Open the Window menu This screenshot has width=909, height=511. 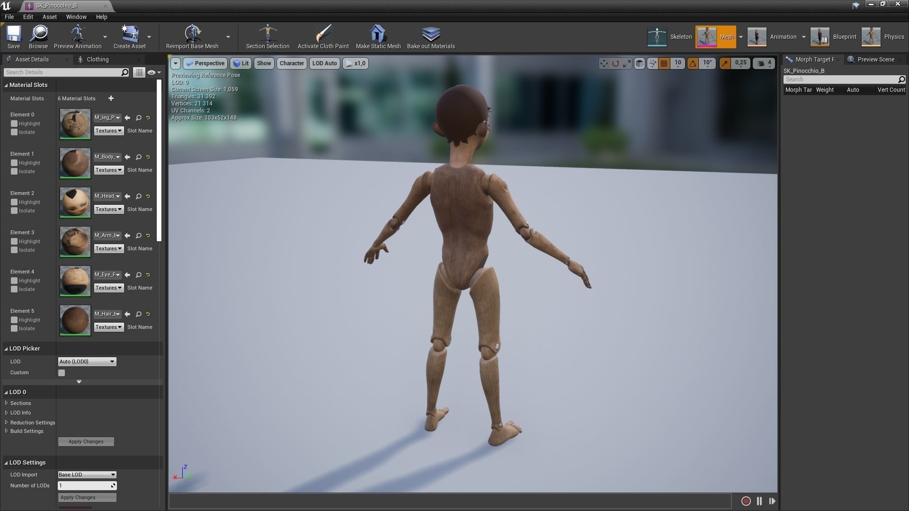(76, 17)
